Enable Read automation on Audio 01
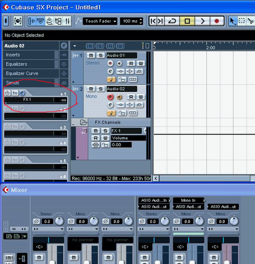The image size is (255, 264). (x=131, y=64)
